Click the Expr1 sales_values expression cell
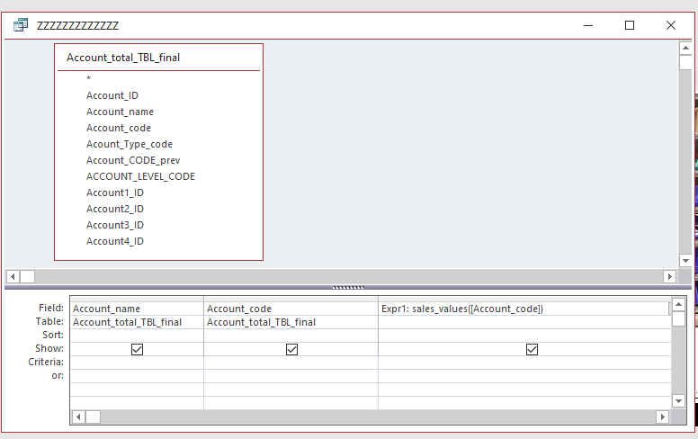 (x=524, y=309)
